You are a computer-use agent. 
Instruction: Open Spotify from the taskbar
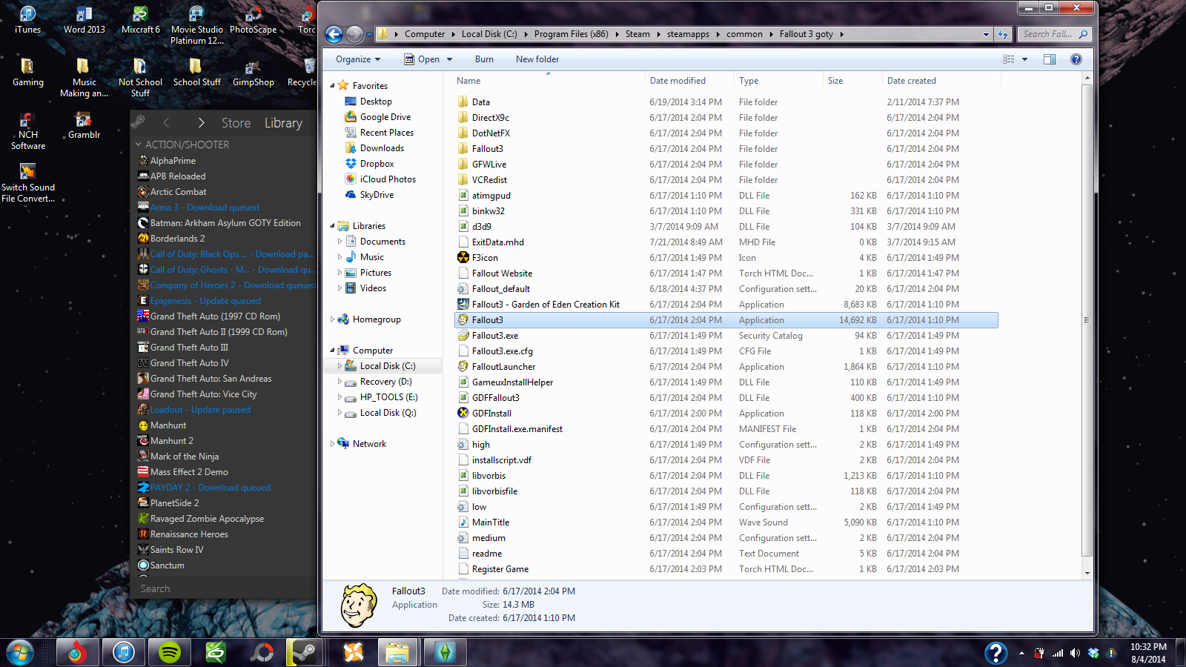(x=170, y=652)
